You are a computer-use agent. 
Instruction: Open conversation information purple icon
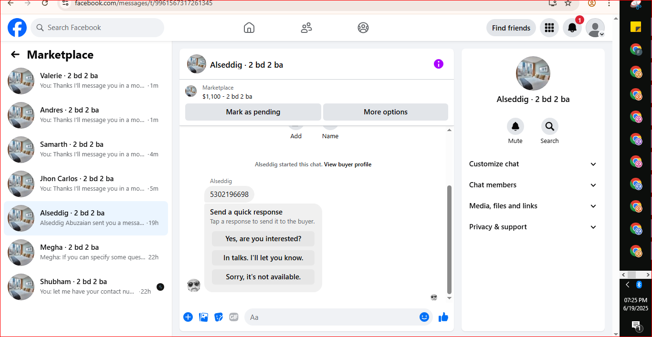tap(439, 64)
